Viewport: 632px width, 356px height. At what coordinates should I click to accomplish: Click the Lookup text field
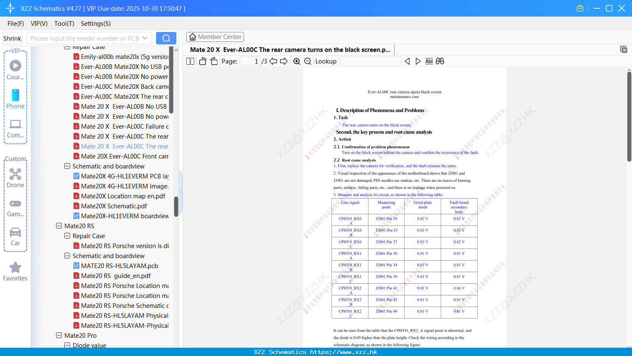point(371,61)
